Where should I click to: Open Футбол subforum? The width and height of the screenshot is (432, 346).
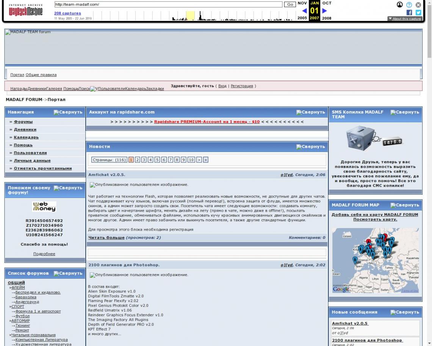click(23, 316)
